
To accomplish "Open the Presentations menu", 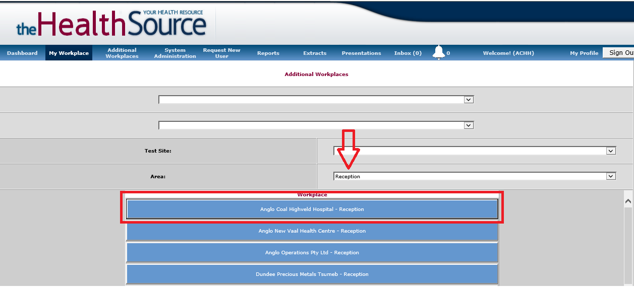I will (x=362, y=53).
